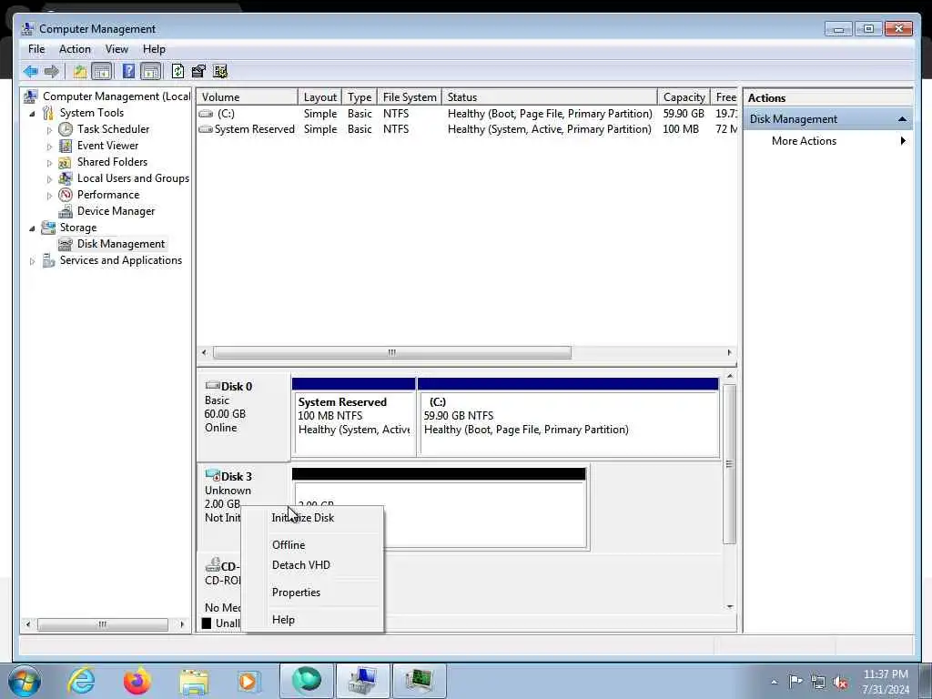Viewport: 932px width, 699px height.
Task: Choose Detach VHD from context menu
Action: click(313, 565)
